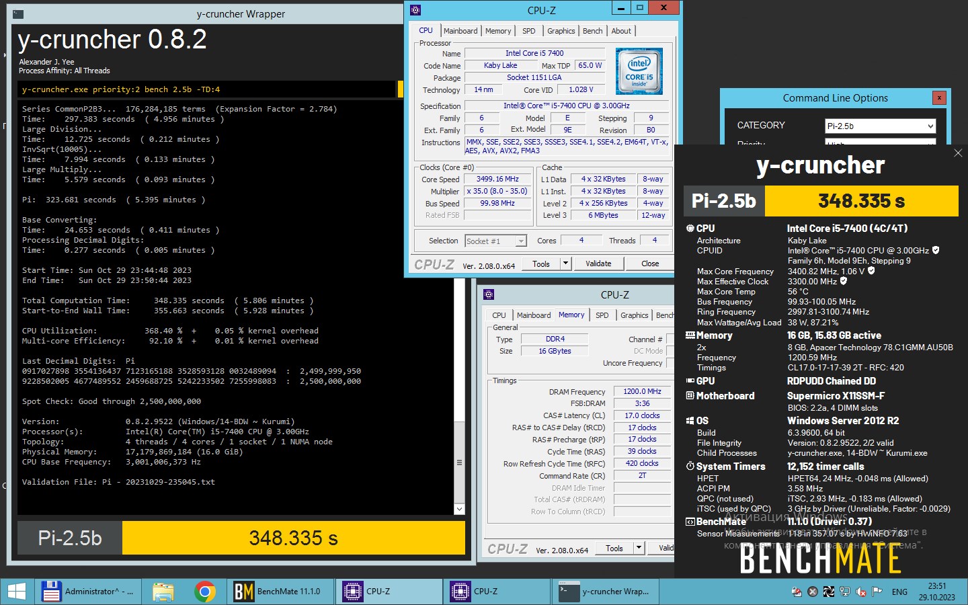
Task: Click the Max TDP value '65.0 W'
Action: pyautogui.click(x=590, y=65)
